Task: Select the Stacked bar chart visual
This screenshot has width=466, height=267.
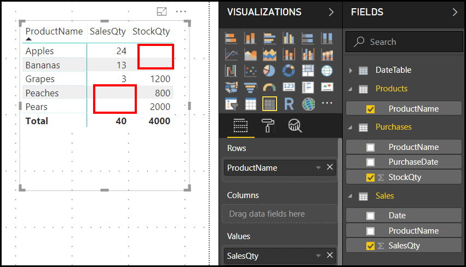Action: pyautogui.click(x=231, y=38)
